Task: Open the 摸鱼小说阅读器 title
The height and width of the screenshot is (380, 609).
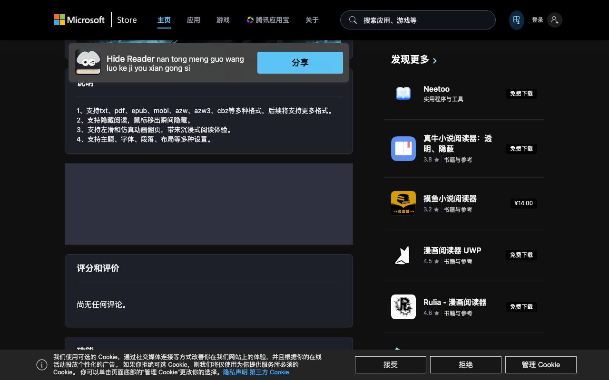Action: [x=450, y=199]
